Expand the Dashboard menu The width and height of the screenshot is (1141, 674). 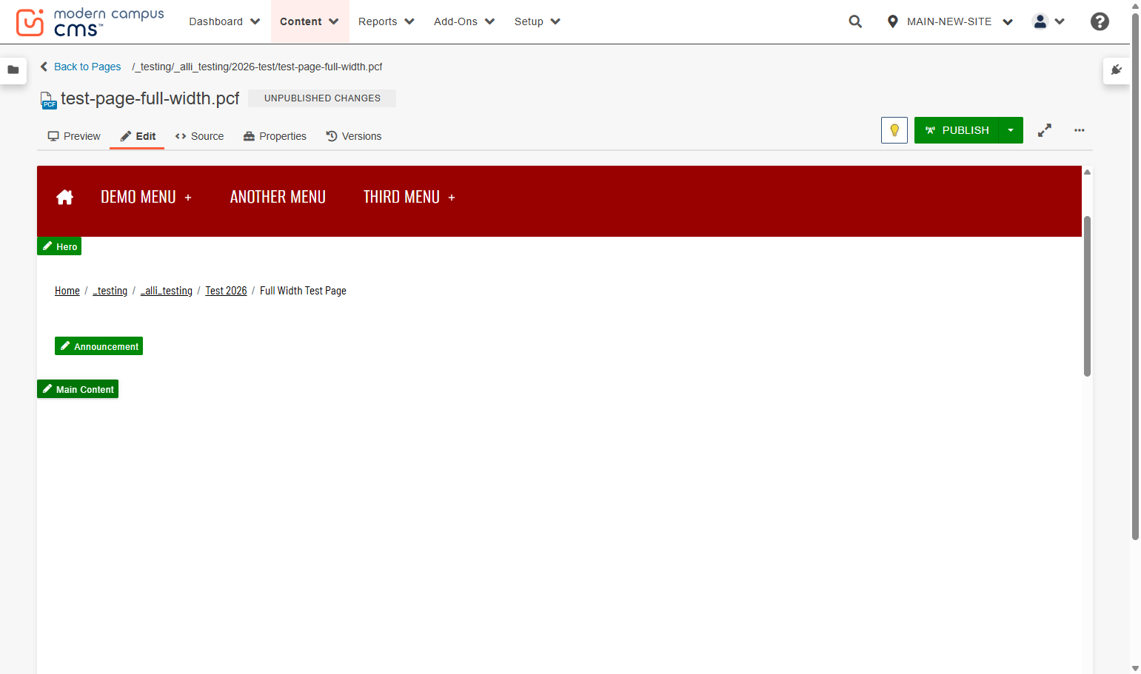(x=224, y=21)
